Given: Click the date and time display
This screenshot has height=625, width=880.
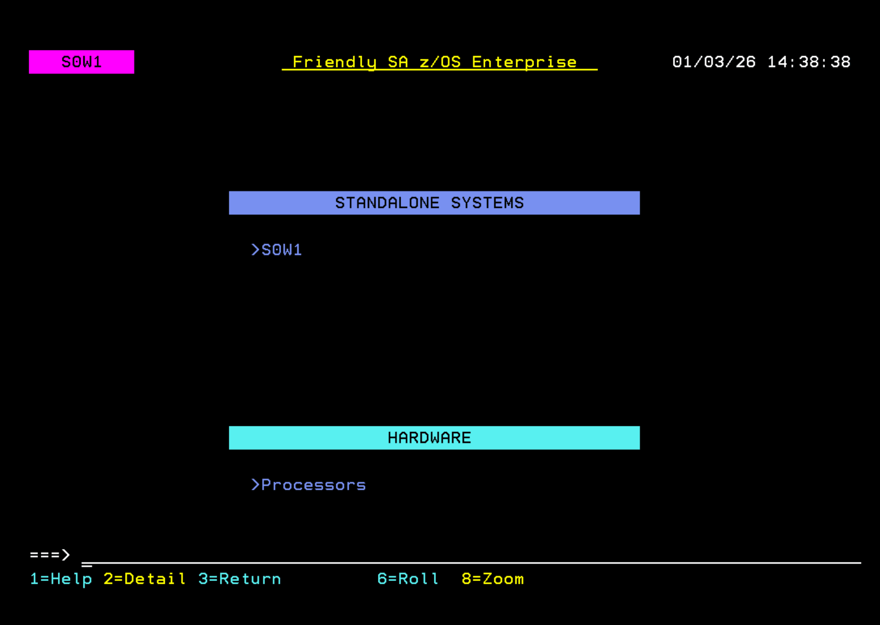Looking at the screenshot, I should [761, 62].
